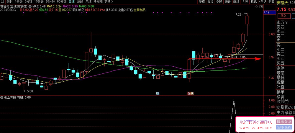Image resolution: width=295 pixels, height=133 pixels.
Task: Click the 名师课程 button
Action: [284, 127]
